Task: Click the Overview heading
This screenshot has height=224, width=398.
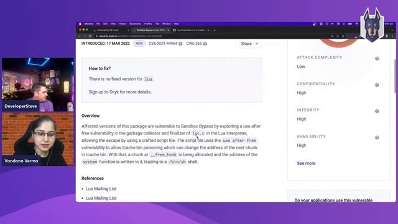Action: (x=90, y=116)
